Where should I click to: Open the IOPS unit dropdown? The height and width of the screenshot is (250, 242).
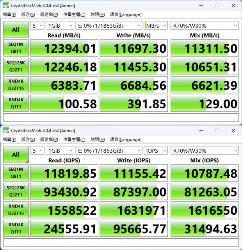click(156, 150)
